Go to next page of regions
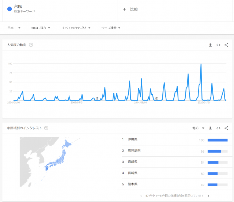This screenshot has height=202, width=234. point(208,196)
